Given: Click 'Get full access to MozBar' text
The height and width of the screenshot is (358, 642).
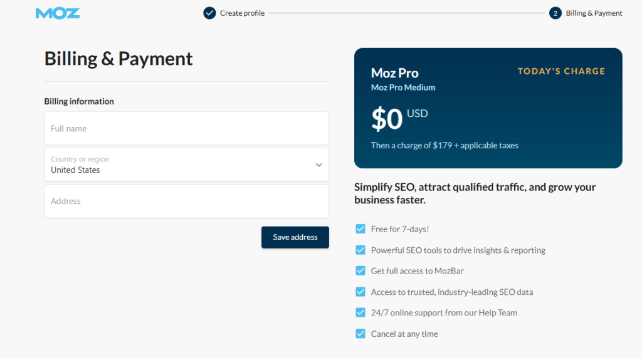Looking at the screenshot, I should 417,271.
